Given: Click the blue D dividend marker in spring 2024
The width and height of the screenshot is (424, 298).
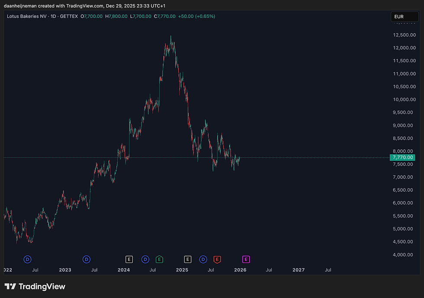Looking at the screenshot, I should pyautogui.click(x=145, y=260).
